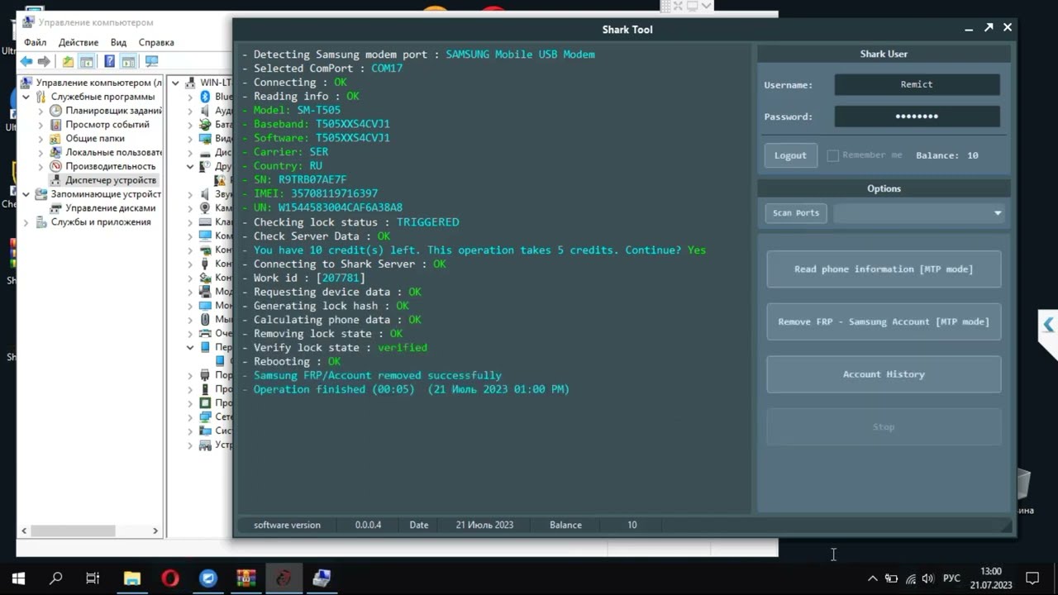Viewport: 1058px width, 595px height.
Task: Open WinRAR icon on taskbar
Action: coord(246,578)
